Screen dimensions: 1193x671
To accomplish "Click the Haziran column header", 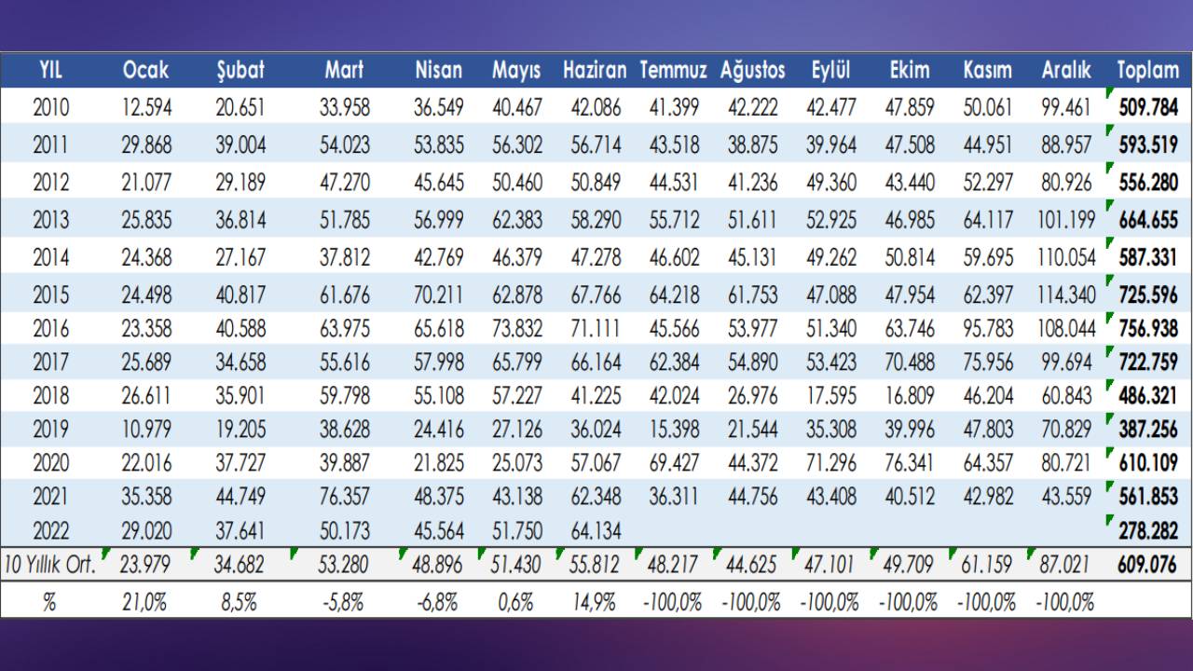I will click(595, 70).
